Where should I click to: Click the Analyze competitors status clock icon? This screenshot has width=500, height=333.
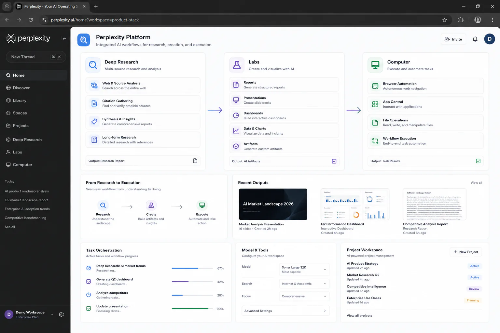(89, 295)
